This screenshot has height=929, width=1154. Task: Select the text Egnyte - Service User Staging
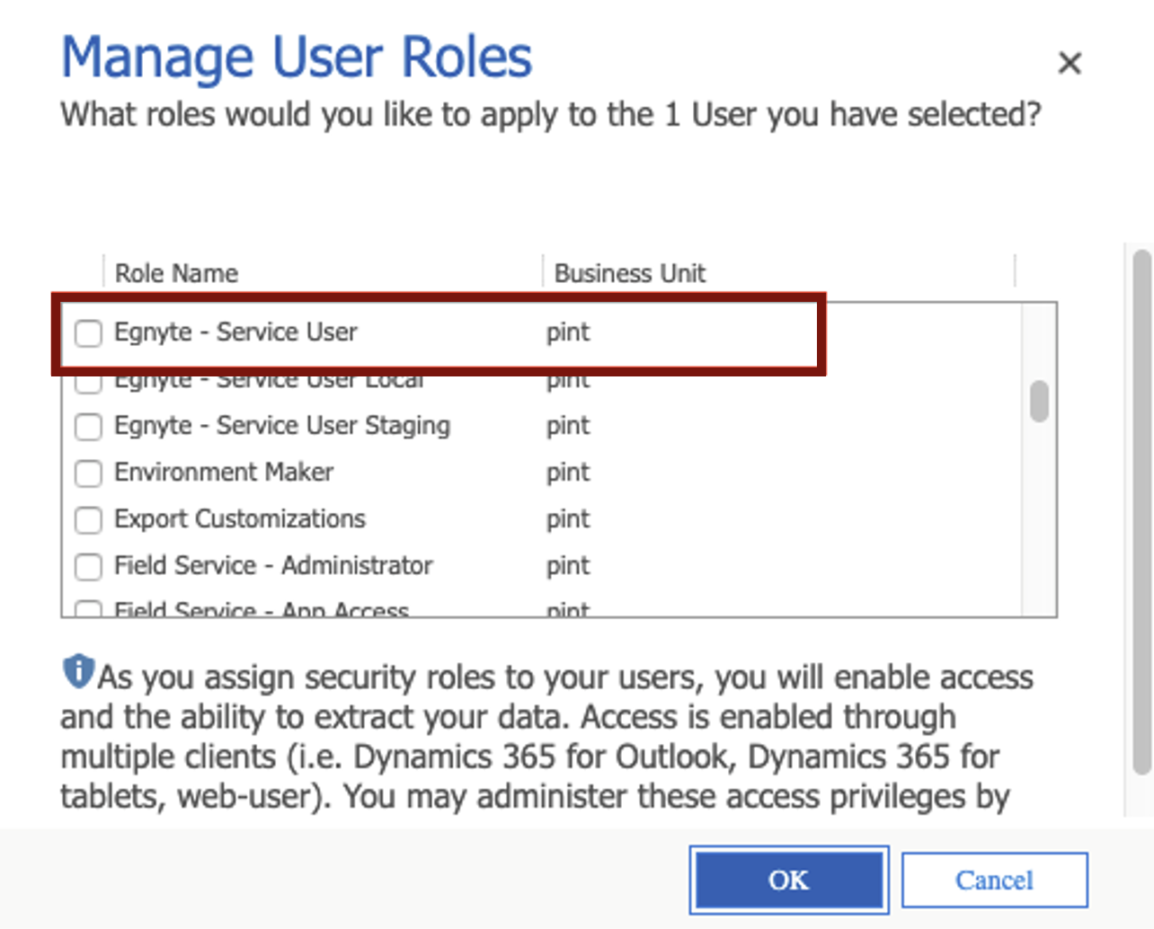point(282,426)
